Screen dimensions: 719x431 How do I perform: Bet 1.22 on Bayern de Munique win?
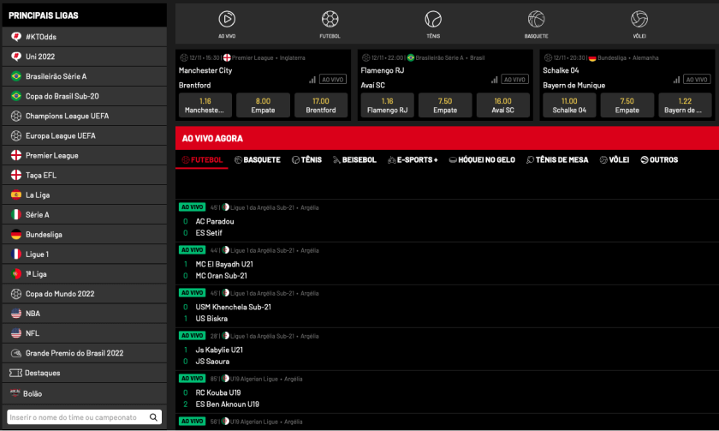pyautogui.click(x=685, y=105)
